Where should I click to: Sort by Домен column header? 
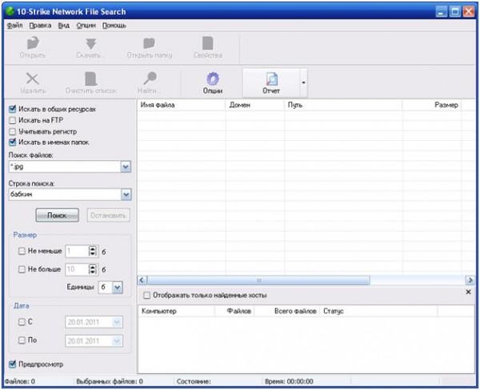tap(255, 105)
